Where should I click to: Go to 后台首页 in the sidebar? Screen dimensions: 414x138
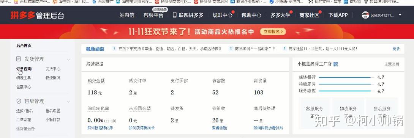(x=24, y=45)
